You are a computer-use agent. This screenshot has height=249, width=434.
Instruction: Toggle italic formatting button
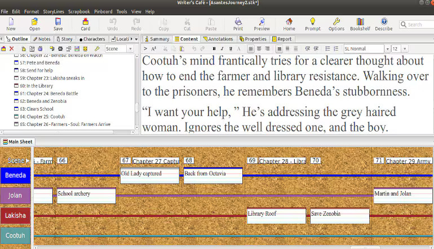(222, 48)
